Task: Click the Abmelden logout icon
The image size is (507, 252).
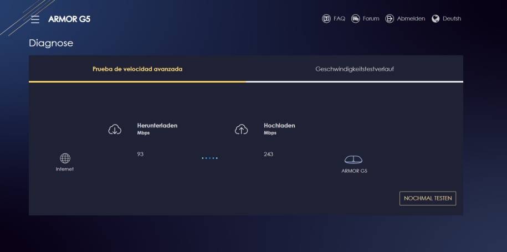Action: (390, 19)
